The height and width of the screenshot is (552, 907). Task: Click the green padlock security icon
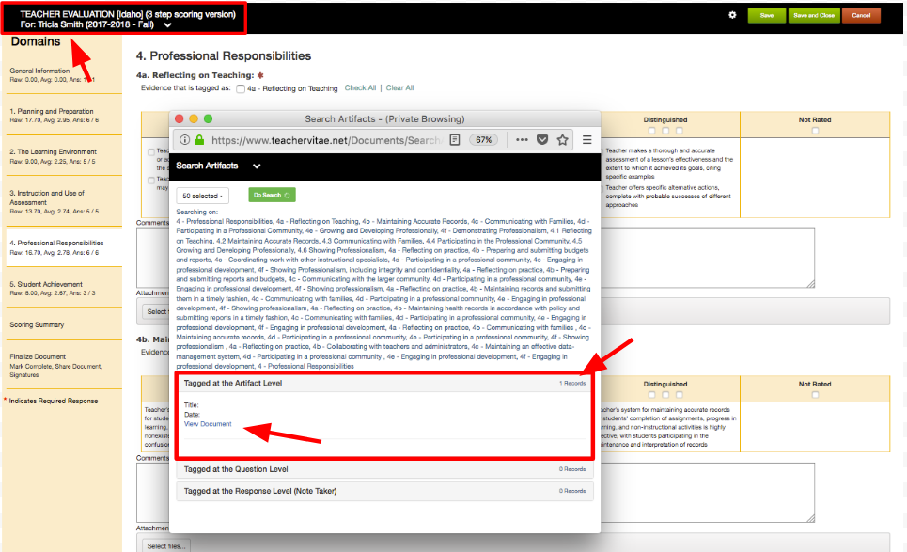(x=199, y=140)
